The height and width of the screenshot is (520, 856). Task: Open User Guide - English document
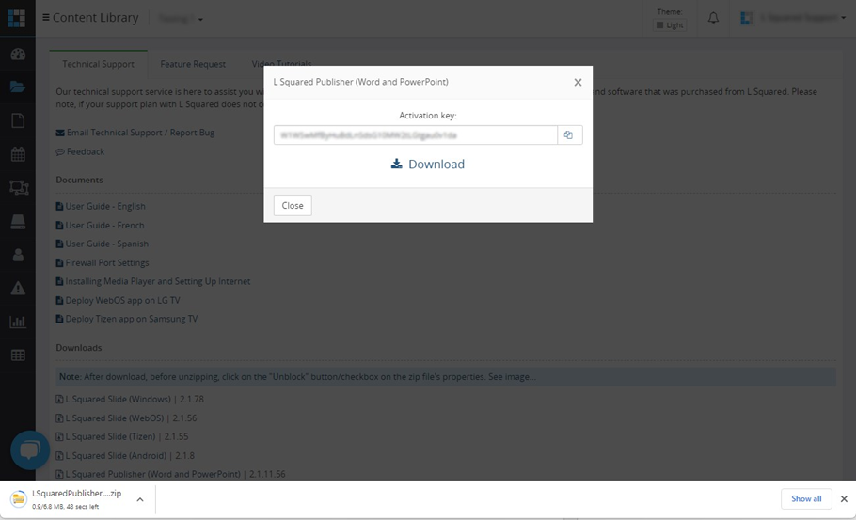(x=105, y=206)
